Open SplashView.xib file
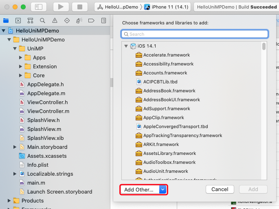The height and width of the screenshot is (209, 279). point(42,138)
